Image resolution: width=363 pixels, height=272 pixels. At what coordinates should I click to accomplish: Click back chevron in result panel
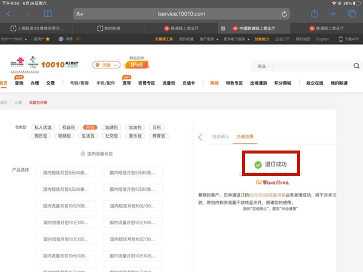(200, 137)
